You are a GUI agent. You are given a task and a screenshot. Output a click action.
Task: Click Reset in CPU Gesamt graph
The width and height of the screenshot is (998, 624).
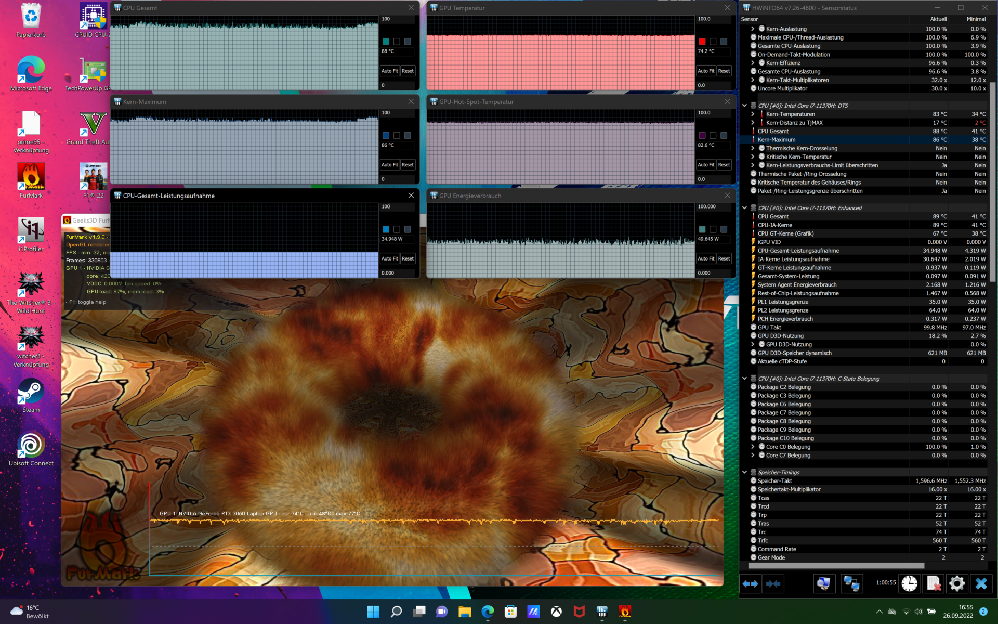point(408,71)
